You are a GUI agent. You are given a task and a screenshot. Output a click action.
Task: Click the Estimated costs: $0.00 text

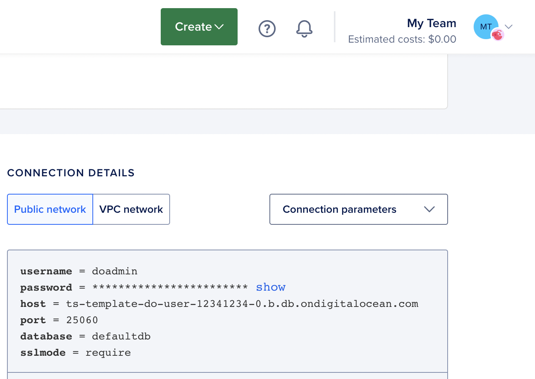coord(402,39)
